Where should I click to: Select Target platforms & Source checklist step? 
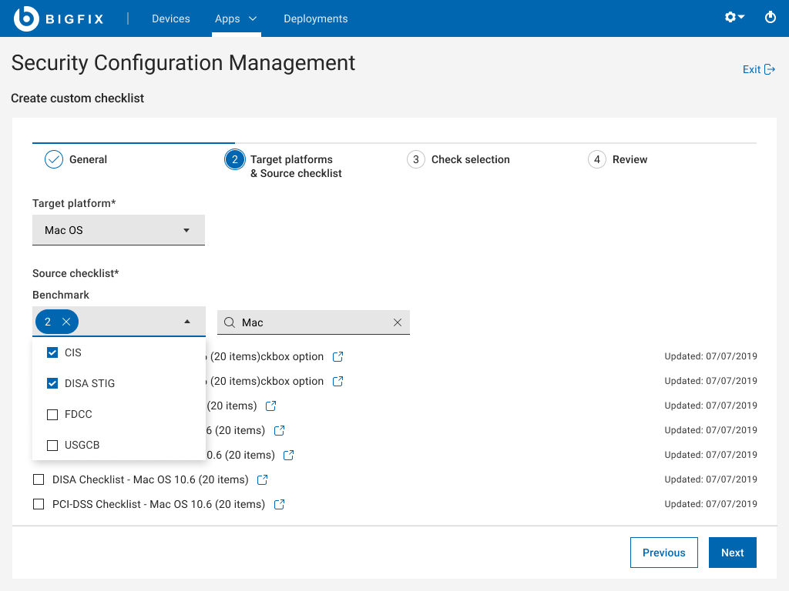click(x=297, y=166)
